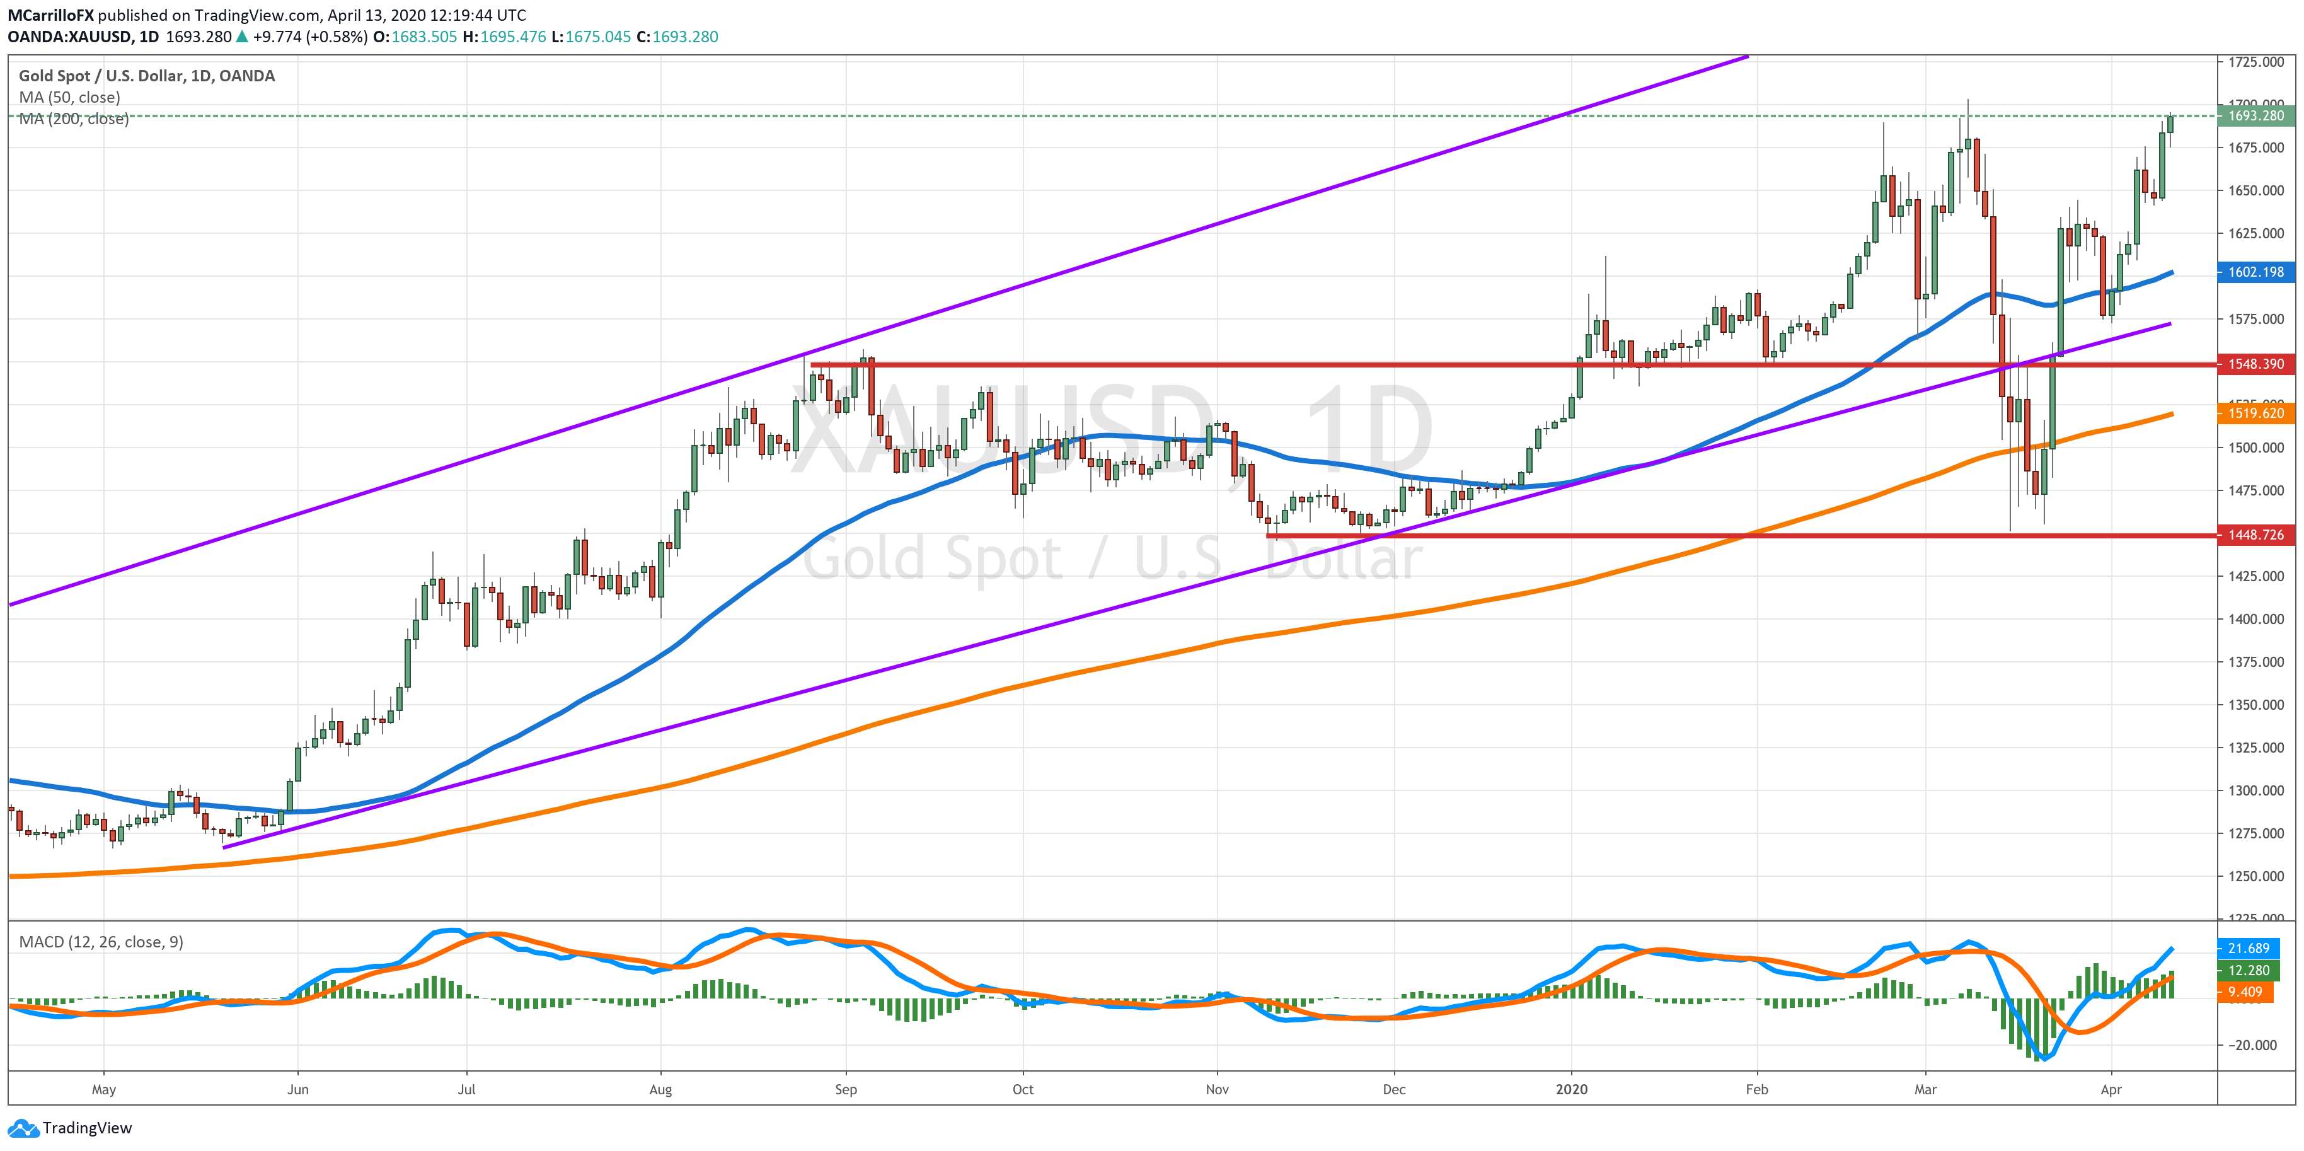Click the 1250.000 price scale label
The width and height of the screenshot is (2304, 1151).
click(2255, 876)
